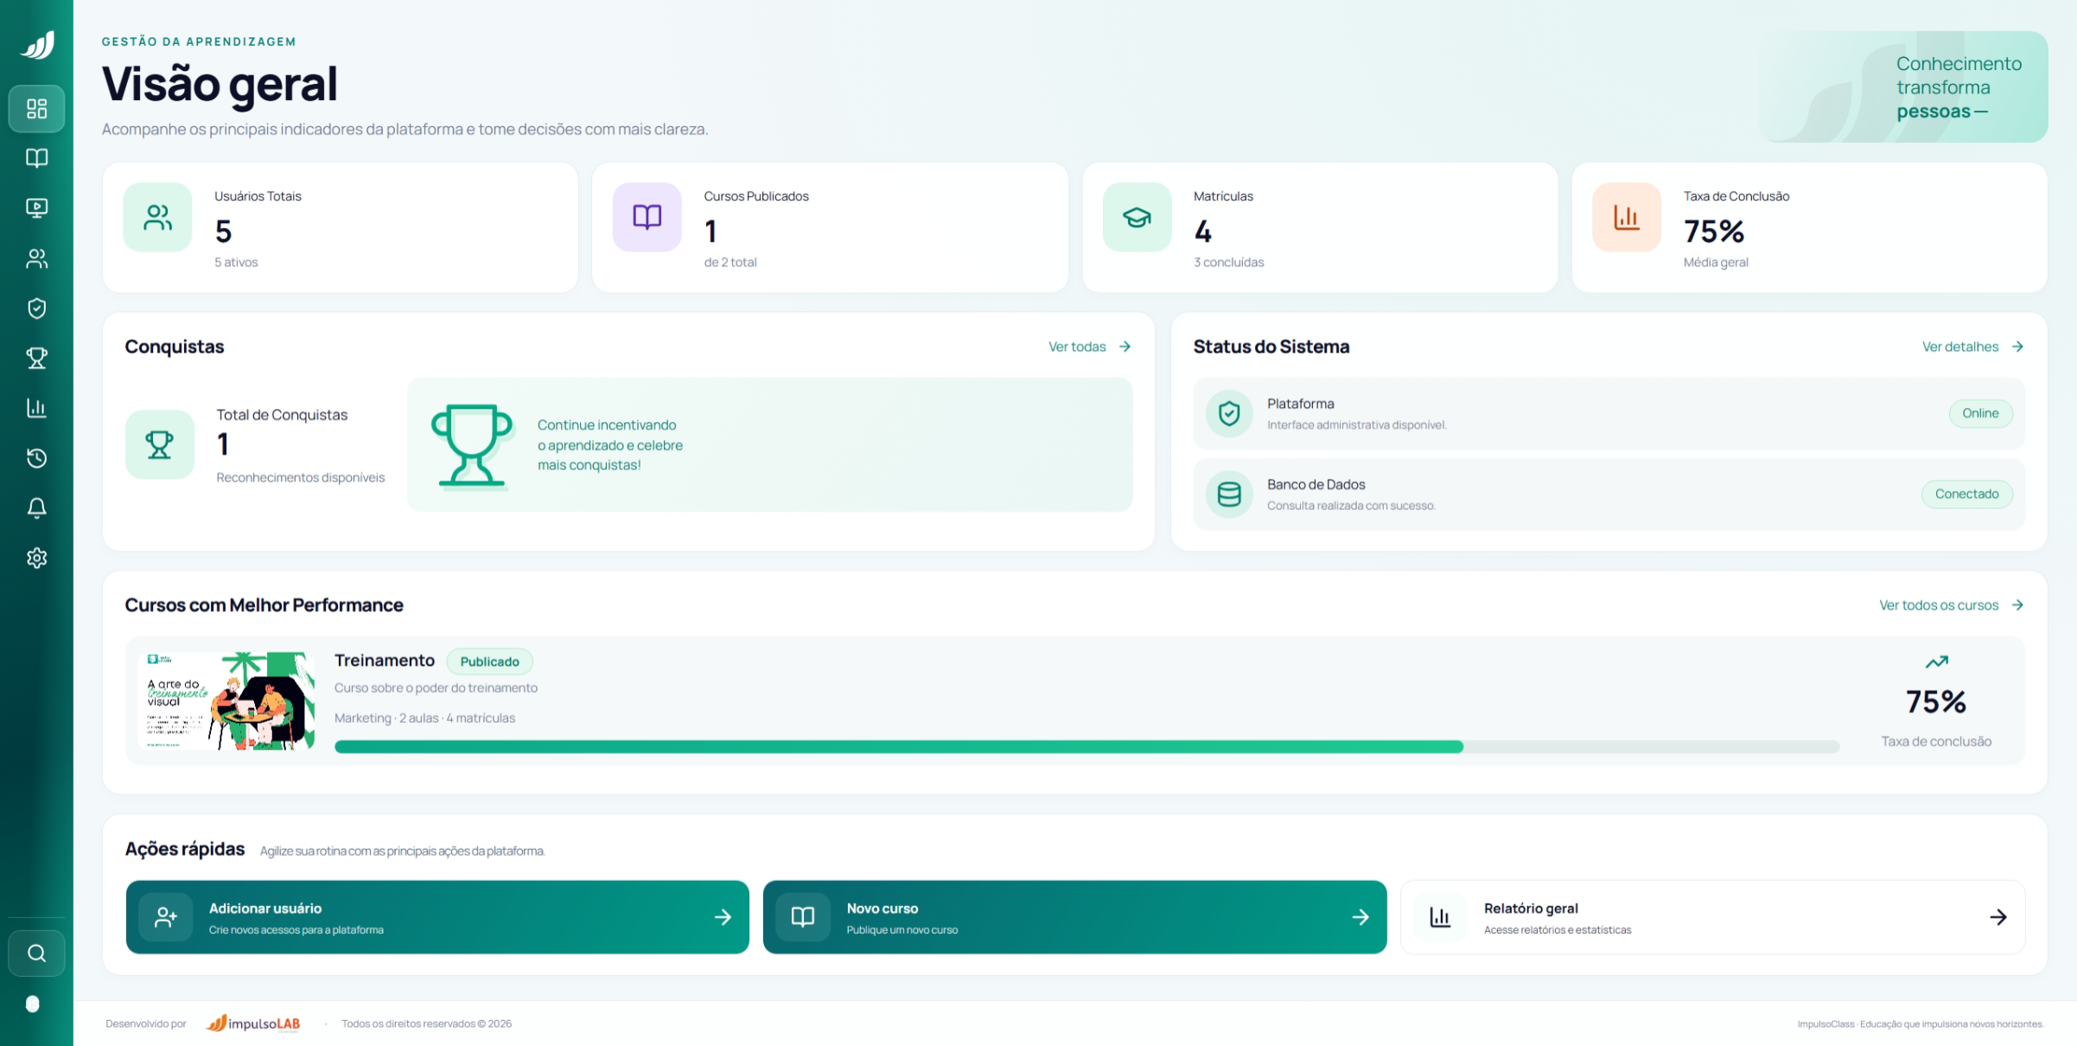Click the "Marketing · 2 aulas · 4 matrículas" text
This screenshot has height=1046, width=2077.
(424, 718)
